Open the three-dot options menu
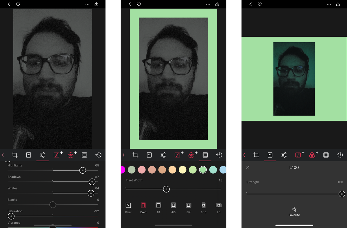Image resolution: width=347 pixels, height=228 pixels. pyautogui.click(x=87, y=4)
